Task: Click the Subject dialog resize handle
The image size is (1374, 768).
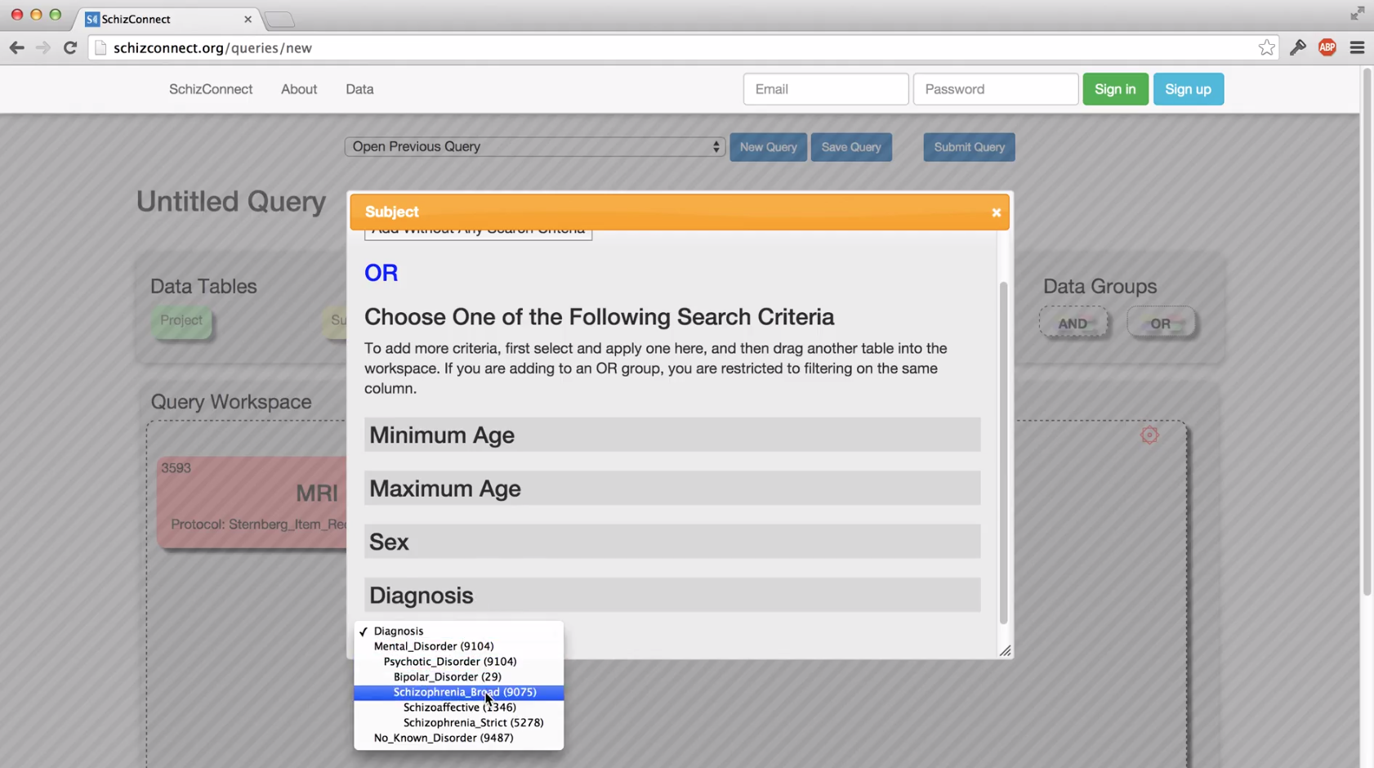Action: pyautogui.click(x=1005, y=650)
